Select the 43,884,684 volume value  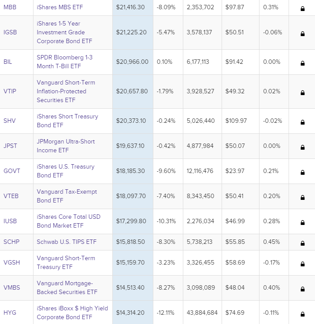tap(202, 313)
